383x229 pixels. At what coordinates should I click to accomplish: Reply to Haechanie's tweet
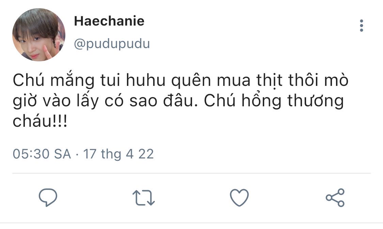(48, 197)
